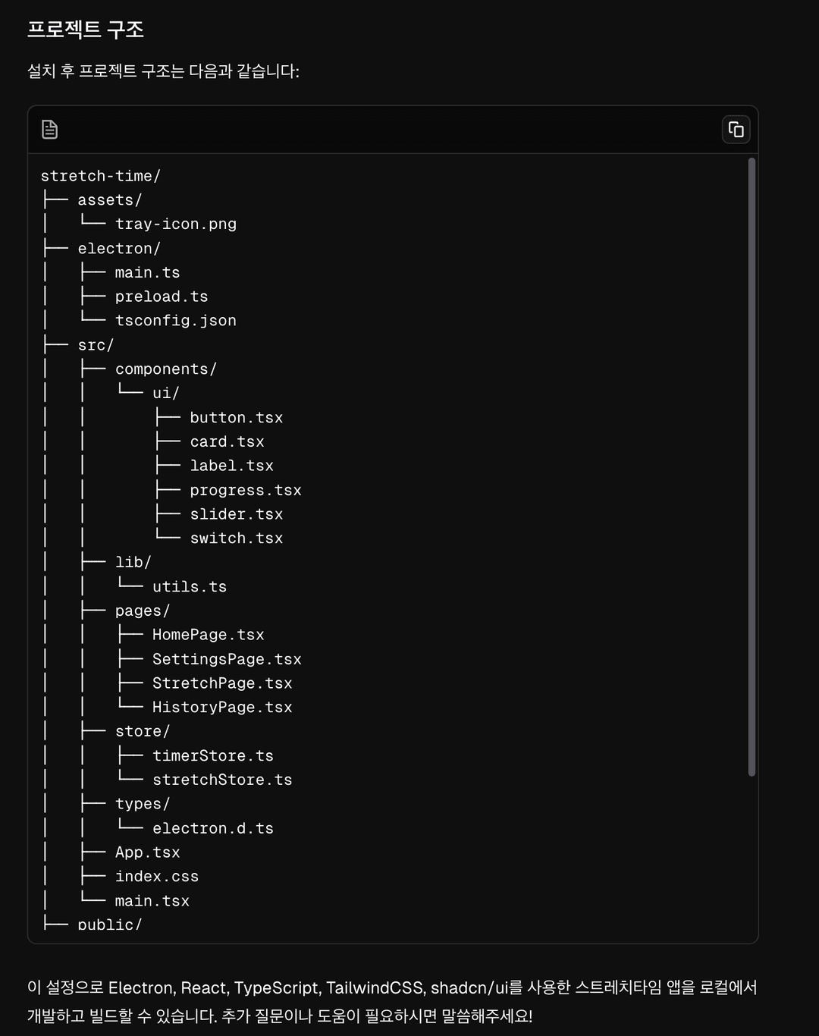Click electron.d.ts under types folder
The width and height of the screenshot is (819, 1036).
pyautogui.click(x=212, y=829)
